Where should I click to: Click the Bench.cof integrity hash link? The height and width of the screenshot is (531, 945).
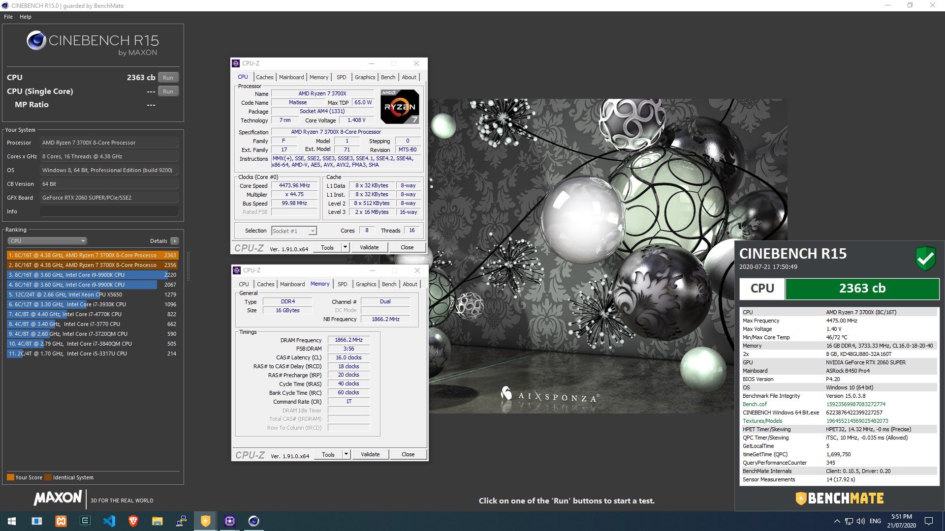[855, 404]
